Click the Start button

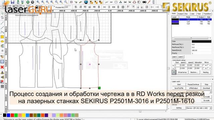179,84
